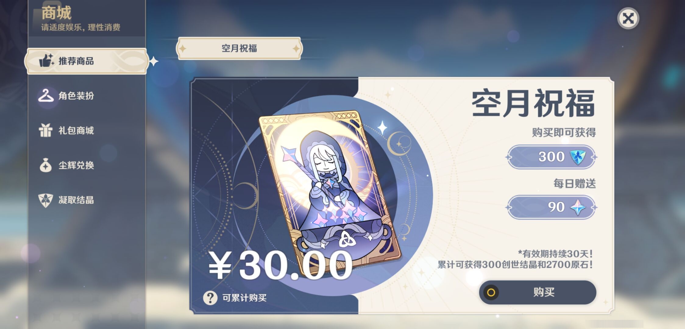Click the Genesis Crystal icon next to 300
Image resolution: width=685 pixels, height=329 pixels.
578,157
